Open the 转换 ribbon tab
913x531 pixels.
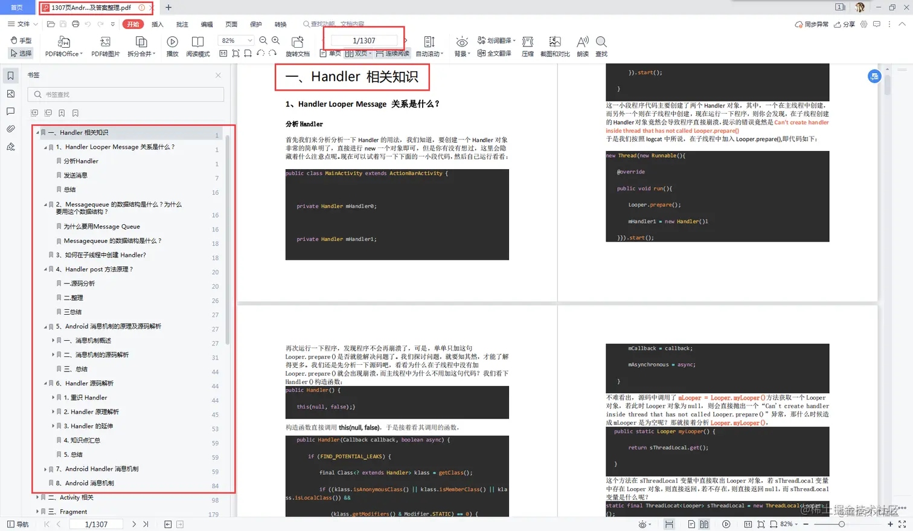(x=281, y=24)
